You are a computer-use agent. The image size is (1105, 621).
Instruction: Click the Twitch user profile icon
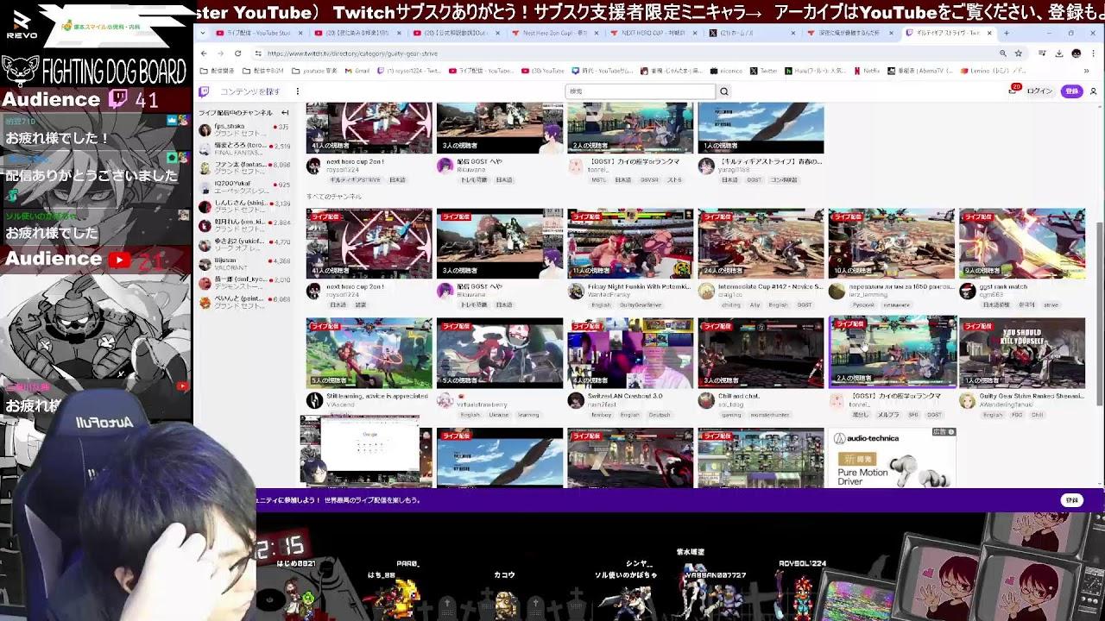tap(1093, 91)
